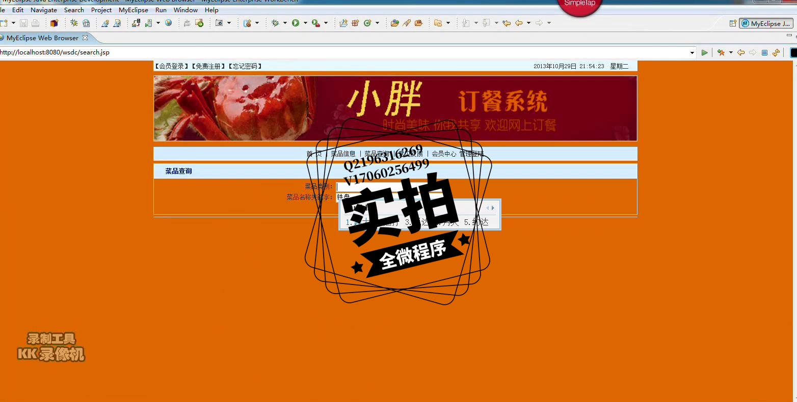The width and height of the screenshot is (797, 402).
Task: Click the 免费注册 link
Action: (208, 66)
